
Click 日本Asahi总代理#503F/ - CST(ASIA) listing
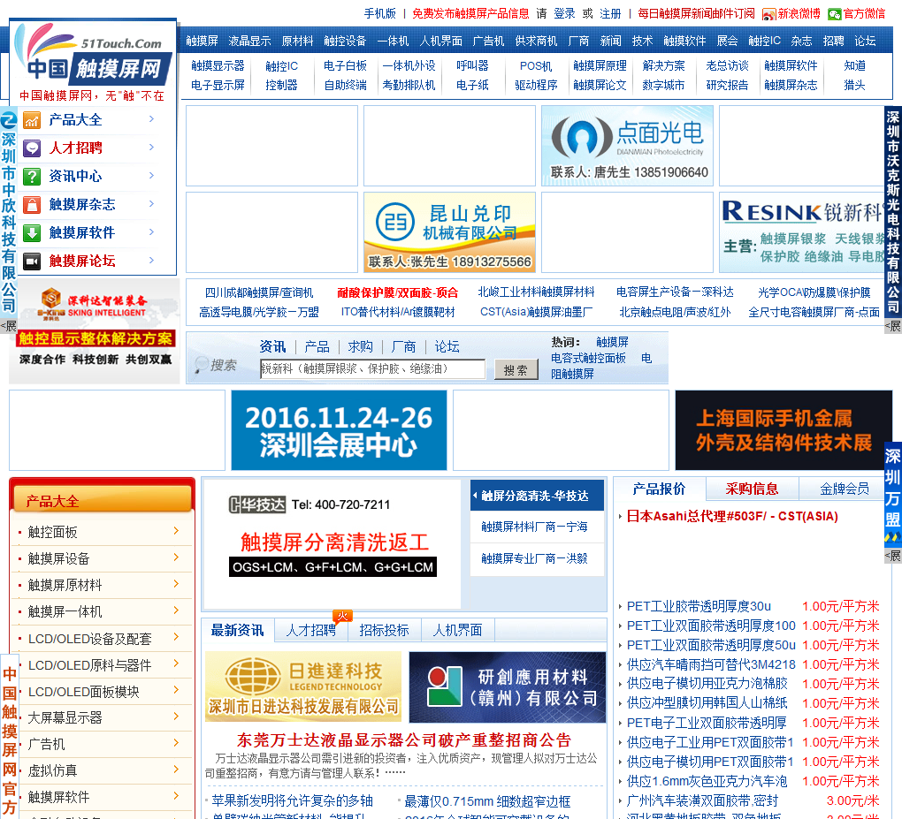(732, 516)
